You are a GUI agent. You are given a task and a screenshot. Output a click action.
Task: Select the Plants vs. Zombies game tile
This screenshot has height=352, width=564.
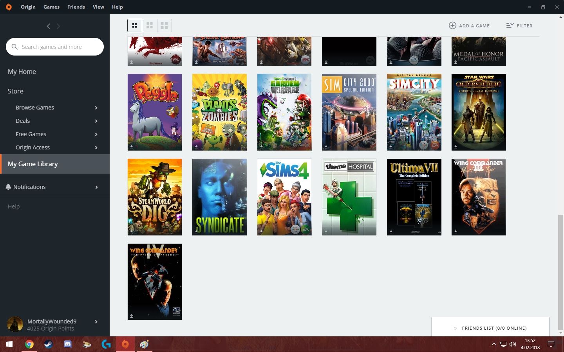point(219,112)
